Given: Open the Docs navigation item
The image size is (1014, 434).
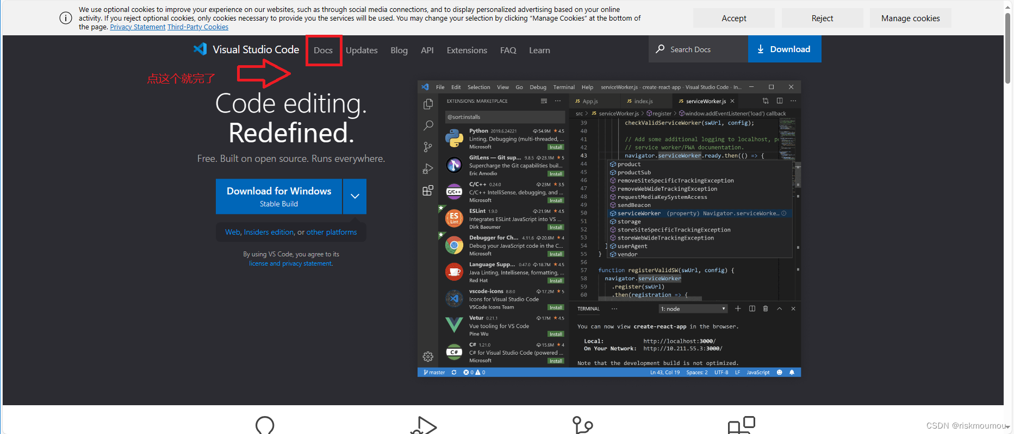Looking at the screenshot, I should click(x=323, y=50).
